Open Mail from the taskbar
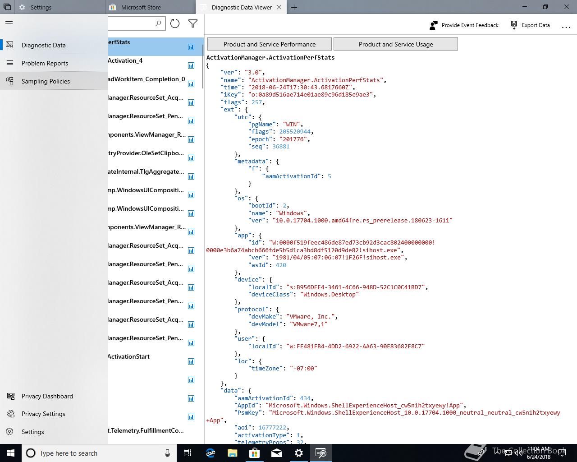The width and height of the screenshot is (577, 462). (277, 453)
